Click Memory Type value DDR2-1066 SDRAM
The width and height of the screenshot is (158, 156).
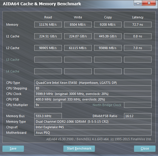click(x=93, y=122)
